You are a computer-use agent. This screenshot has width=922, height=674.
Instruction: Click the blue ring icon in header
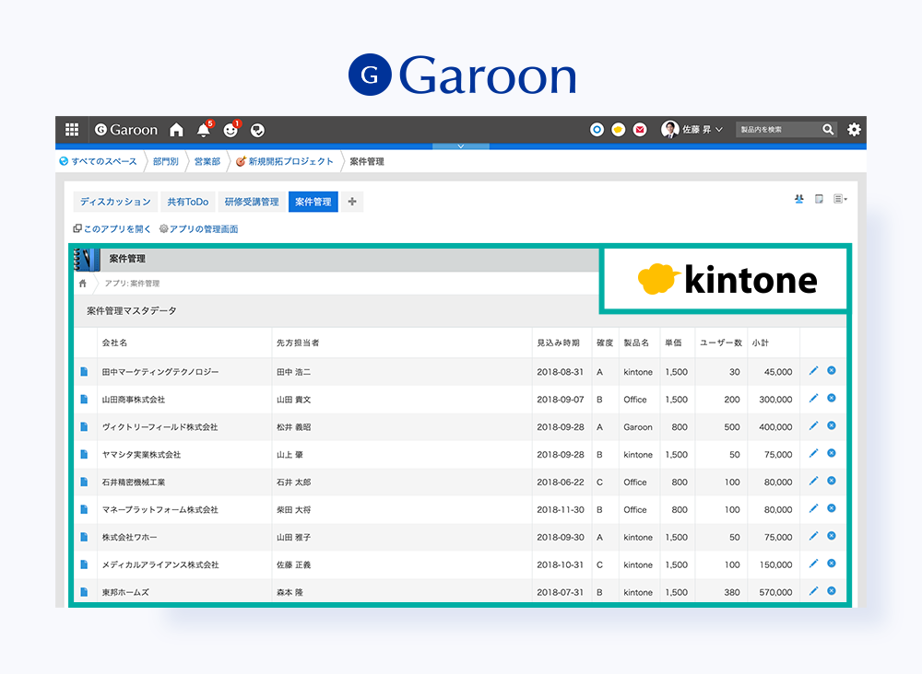597,130
